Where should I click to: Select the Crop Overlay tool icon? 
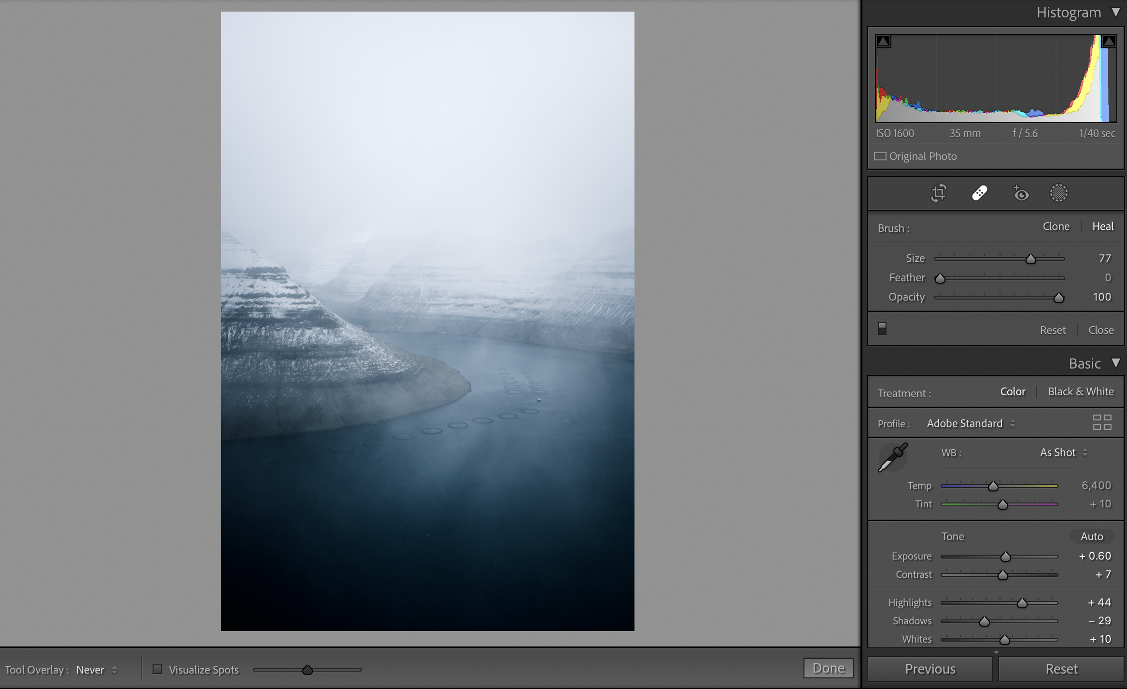938,193
